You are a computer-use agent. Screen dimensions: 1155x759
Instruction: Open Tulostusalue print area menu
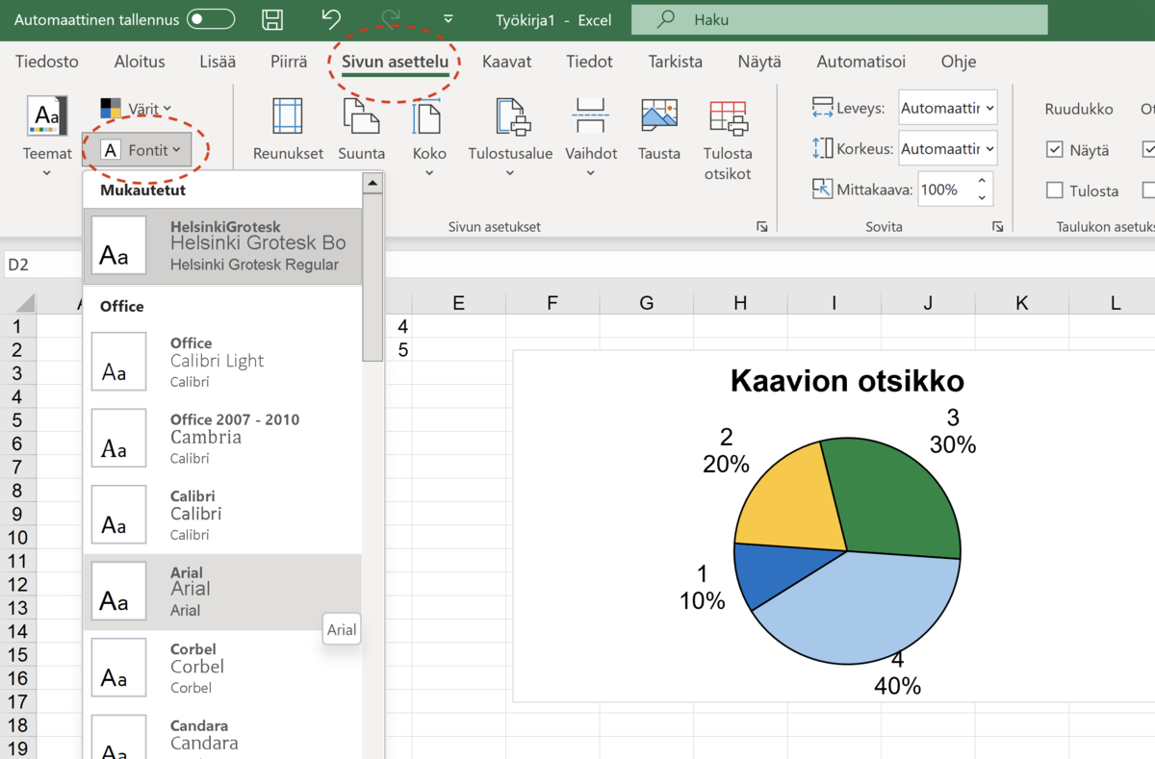click(510, 137)
